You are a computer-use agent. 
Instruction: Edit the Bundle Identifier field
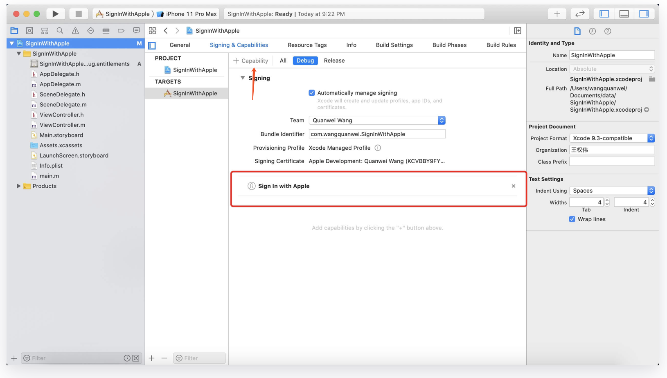[x=377, y=134]
